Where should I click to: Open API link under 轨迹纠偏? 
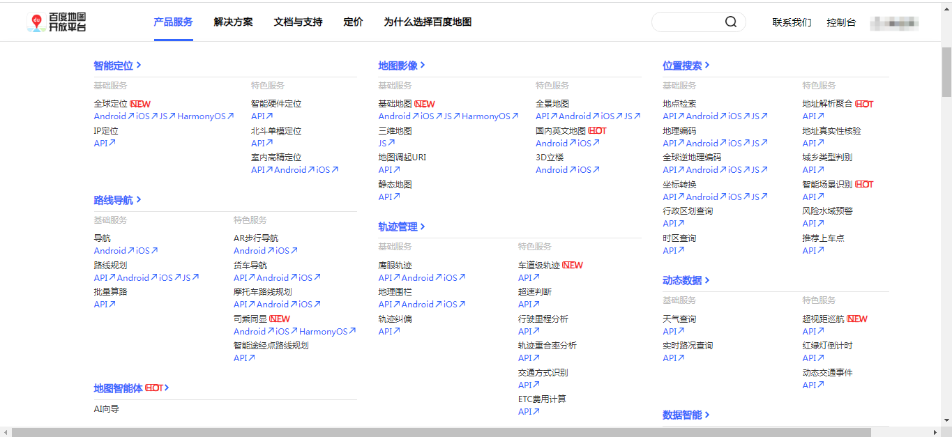(x=389, y=331)
